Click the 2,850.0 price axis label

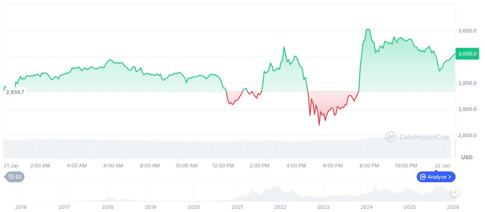click(466, 135)
